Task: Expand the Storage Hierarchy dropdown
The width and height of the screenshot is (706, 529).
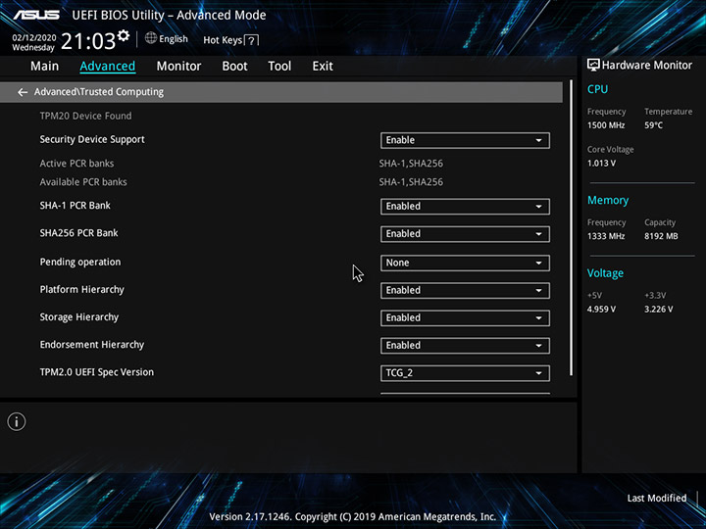Action: click(x=465, y=317)
